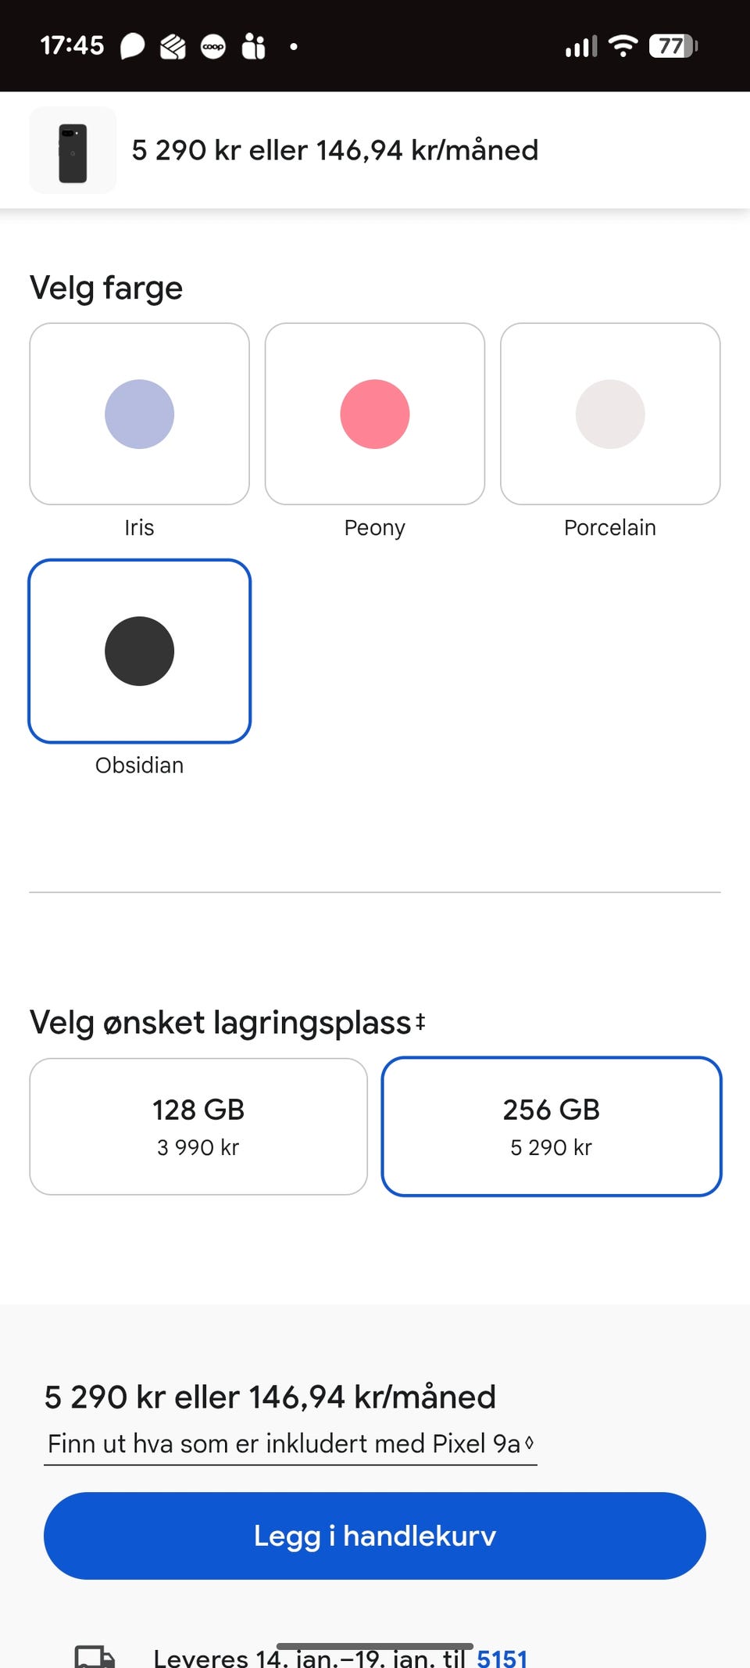Select 256 GB storage for 5 290 kr
750x1668 pixels.
coord(552,1126)
